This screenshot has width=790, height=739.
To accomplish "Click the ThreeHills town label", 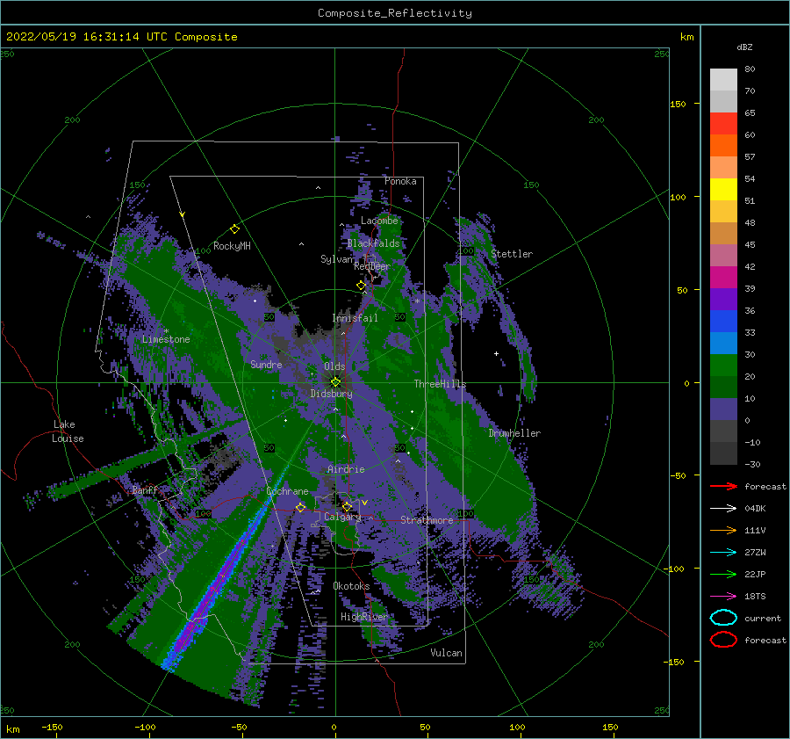I will click(440, 384).
